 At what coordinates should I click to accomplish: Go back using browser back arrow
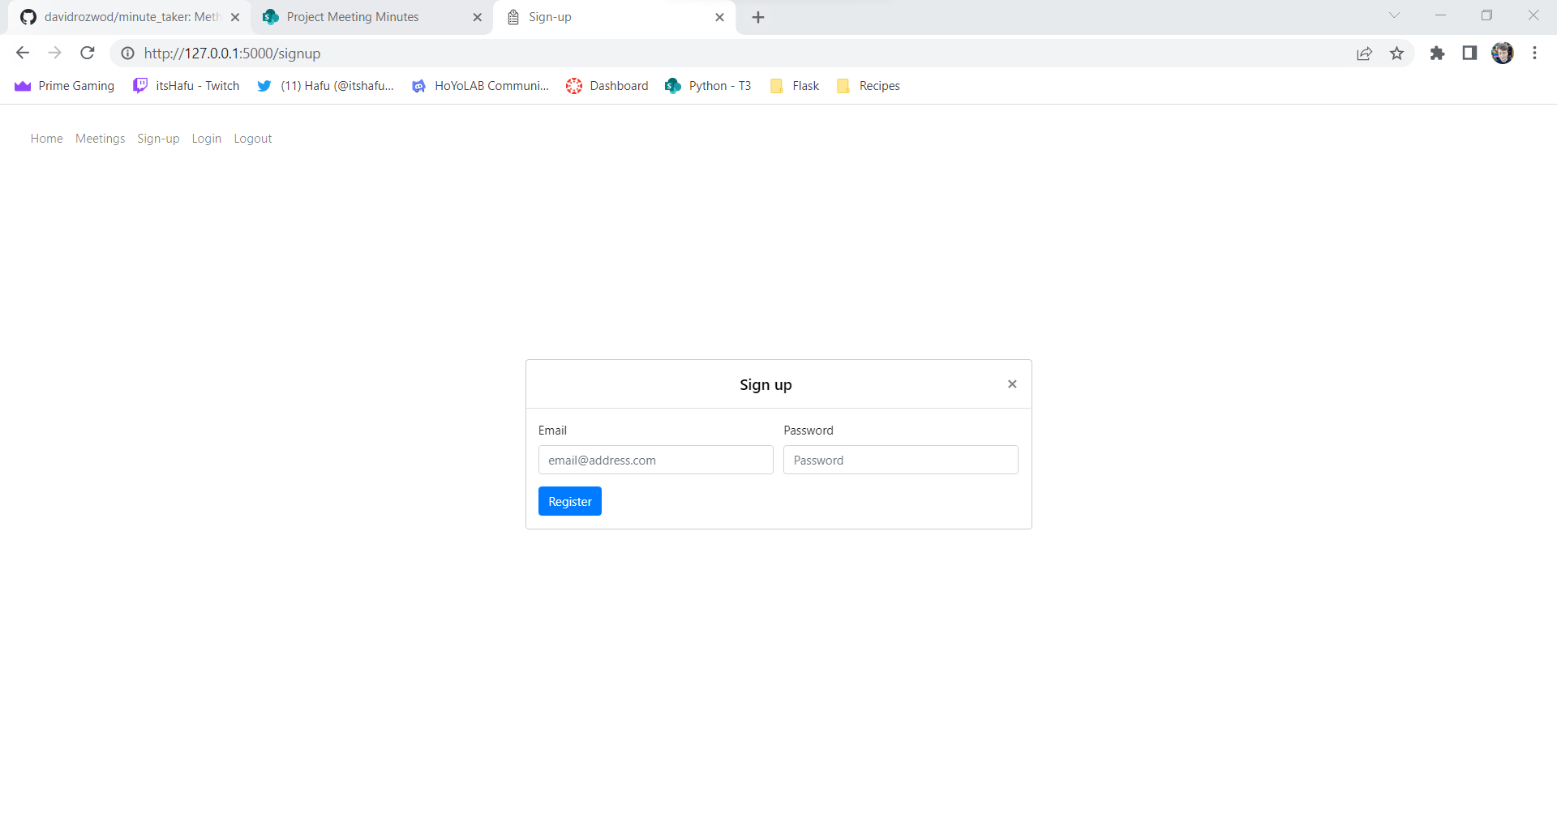pos(23,53)
